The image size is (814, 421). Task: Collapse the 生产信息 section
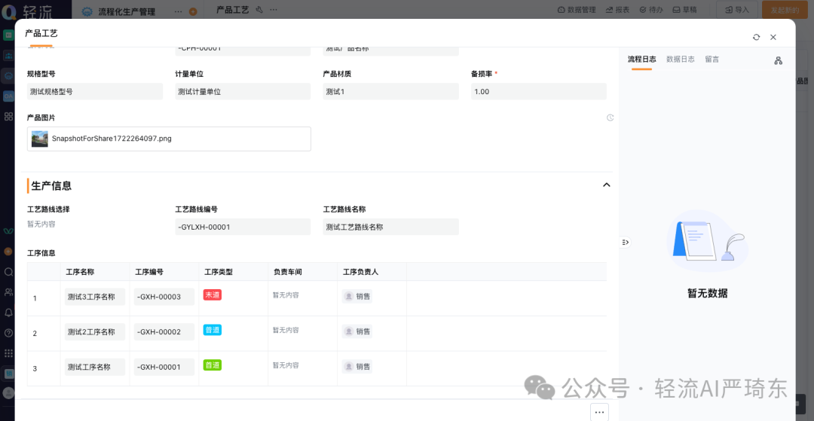click(606, 185)
